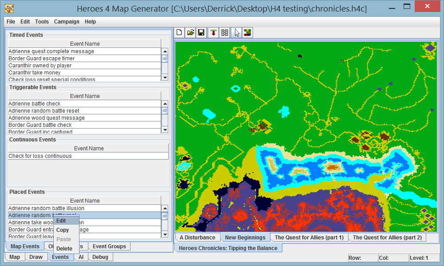Select 'Adrienne battle check' triggerable event
The width and height of the screenshot is (444, 266).
[84, 103]
